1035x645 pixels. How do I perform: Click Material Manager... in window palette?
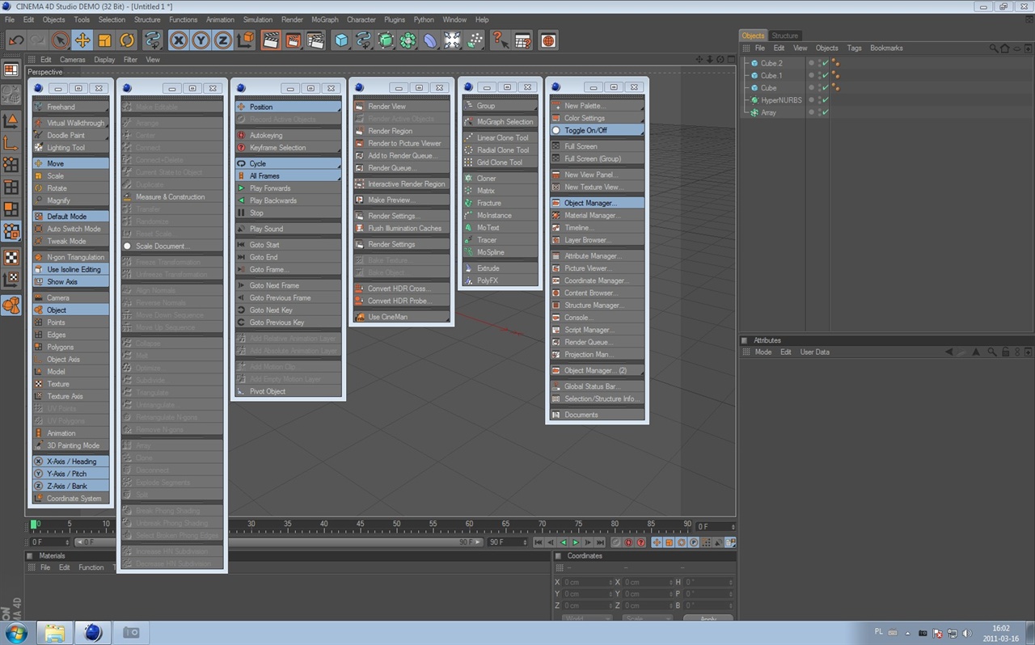597,216
